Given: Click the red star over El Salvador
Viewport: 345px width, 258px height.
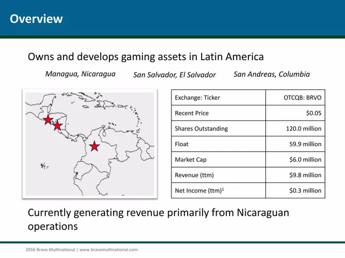Looking at the screenshot, I should pyautogui.click(x=48, y=120).
